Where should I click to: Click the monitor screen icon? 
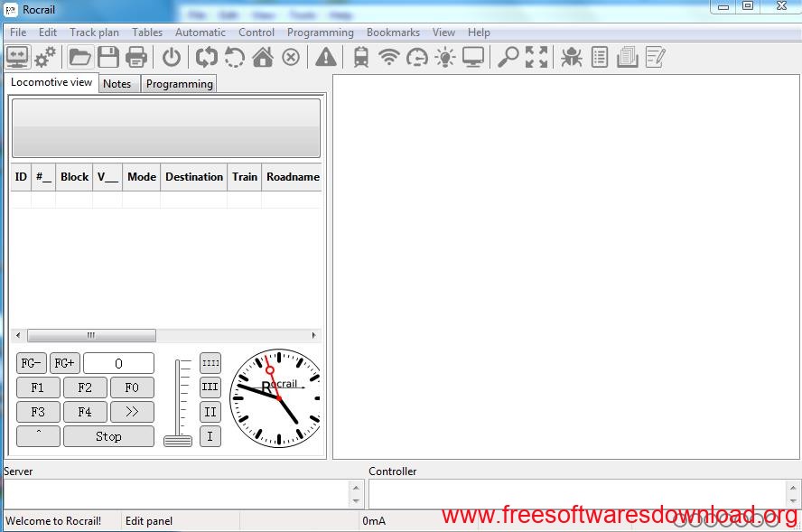[473, 57]
